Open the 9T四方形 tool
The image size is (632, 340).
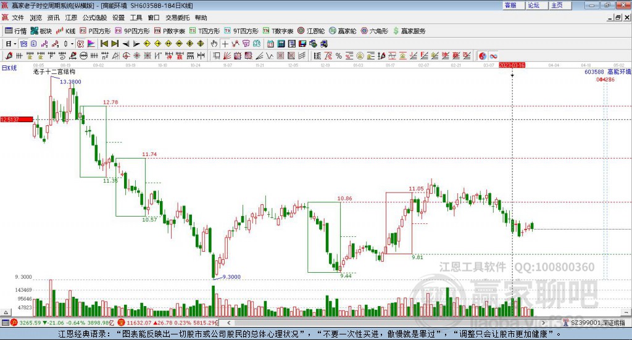241,31
